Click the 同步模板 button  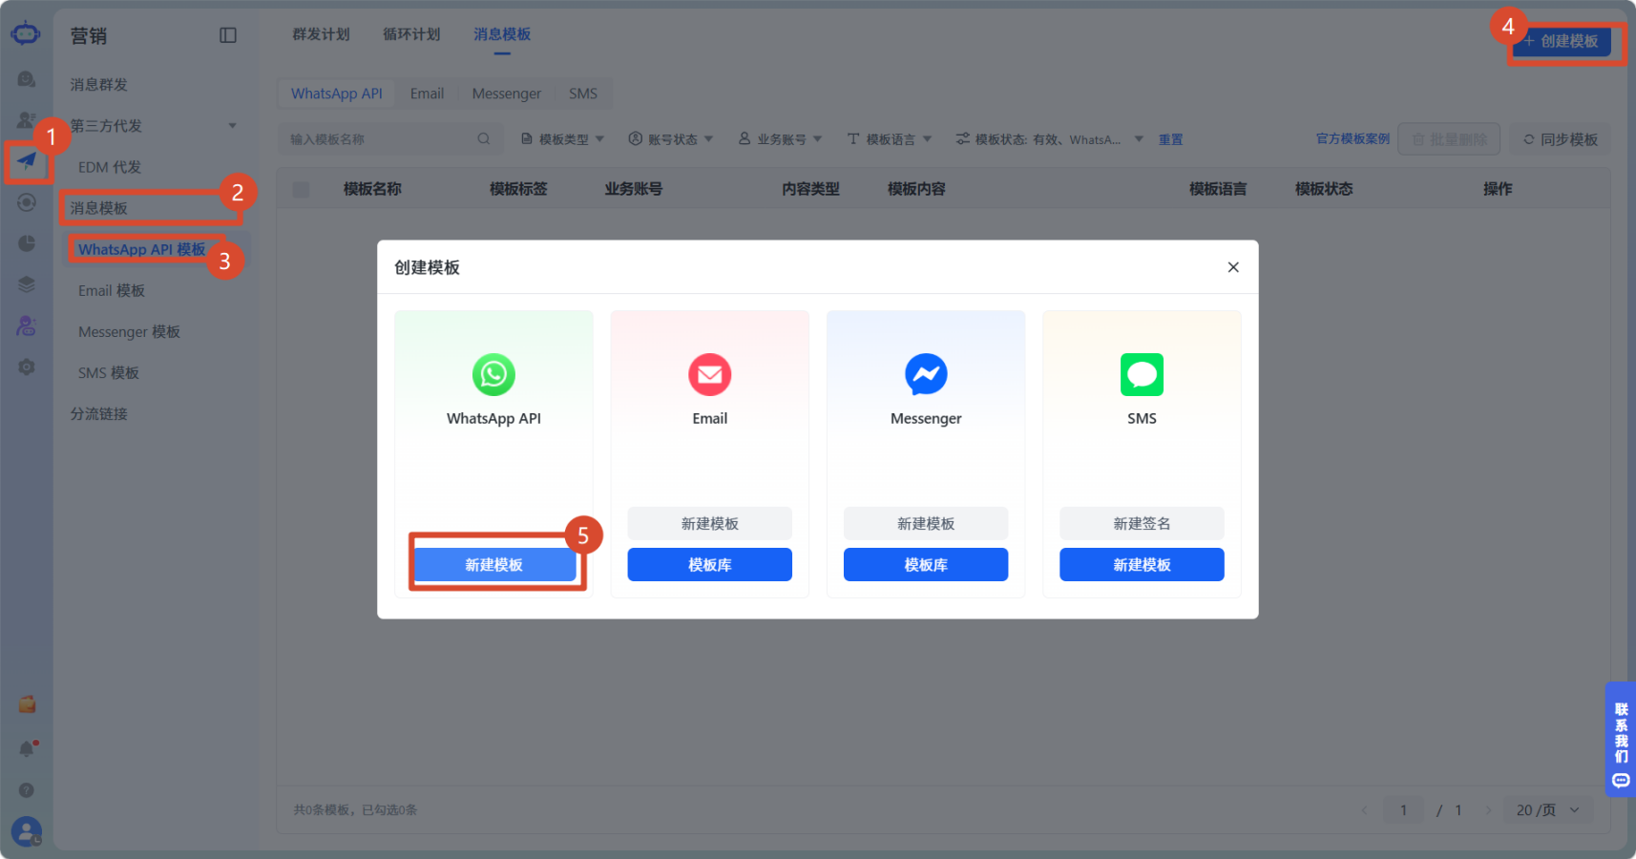[x=1560, y=139]
